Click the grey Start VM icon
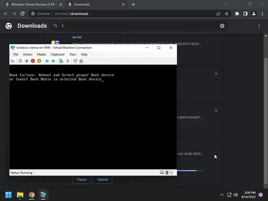Image resolution: width=268 pixels, height=201 pixels. point(20,61)
